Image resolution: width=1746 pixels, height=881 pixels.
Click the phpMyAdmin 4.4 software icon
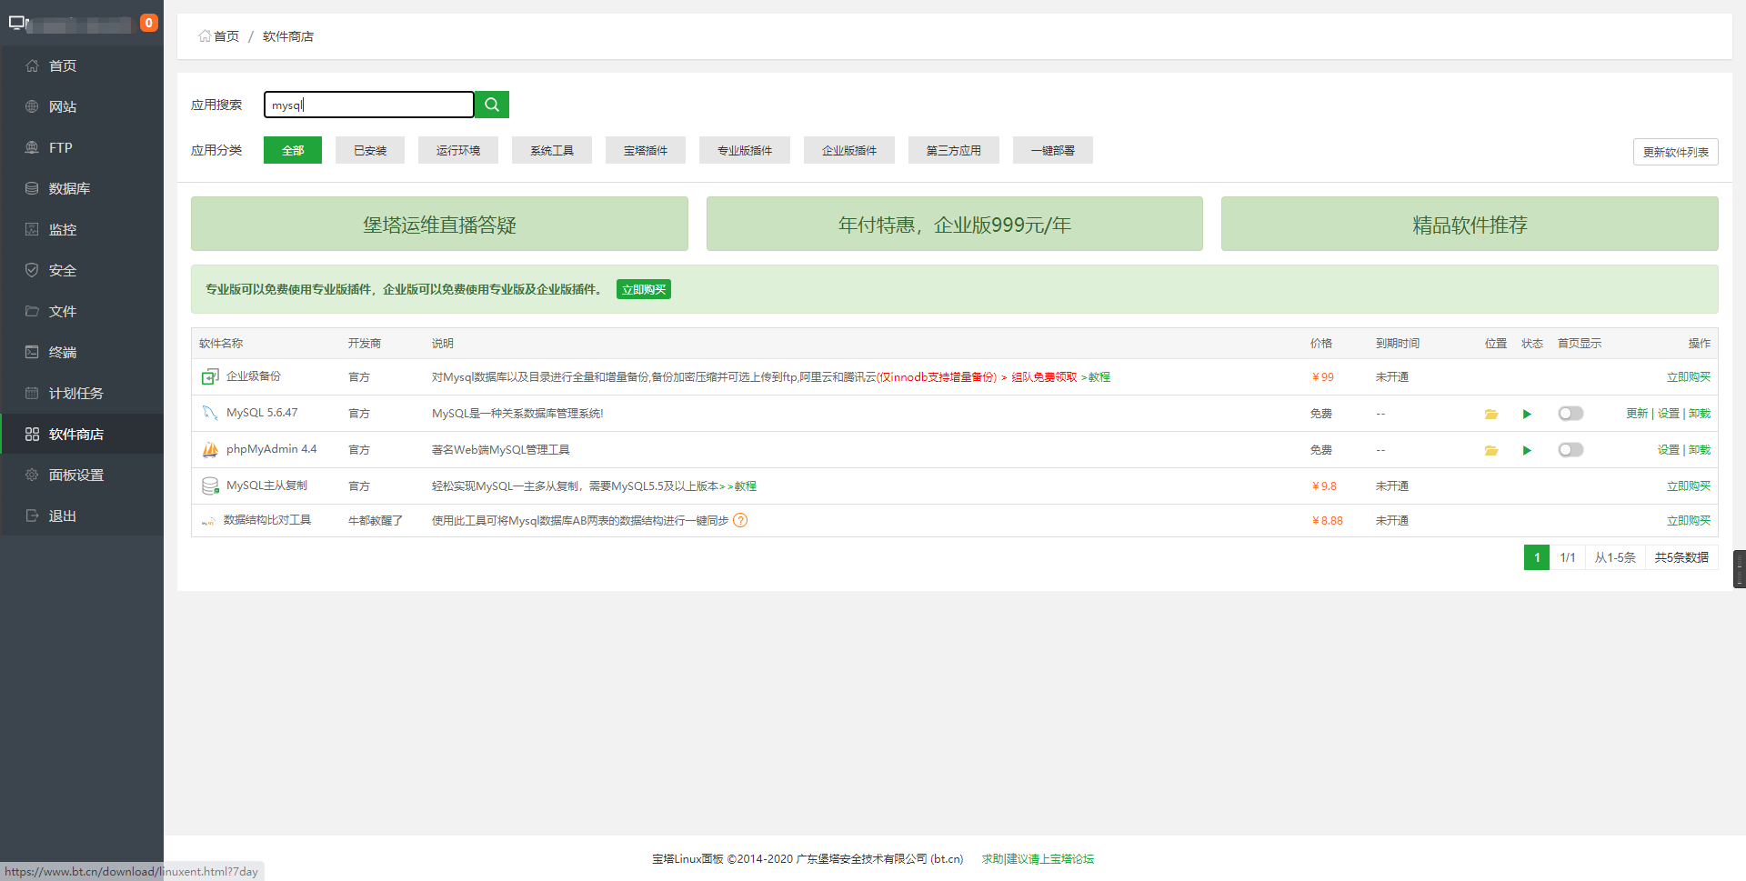click(x=210, y=449)
